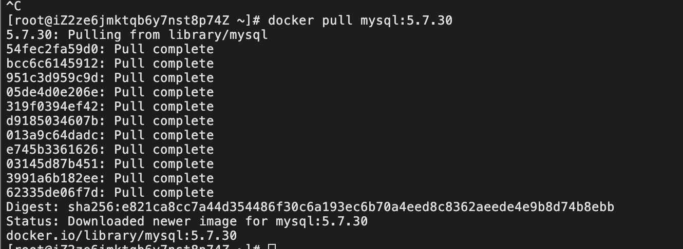Click the layer ID e745b3361626
Image resolution: width=683 pixels, height=249 pixels.
click(53, 150)
